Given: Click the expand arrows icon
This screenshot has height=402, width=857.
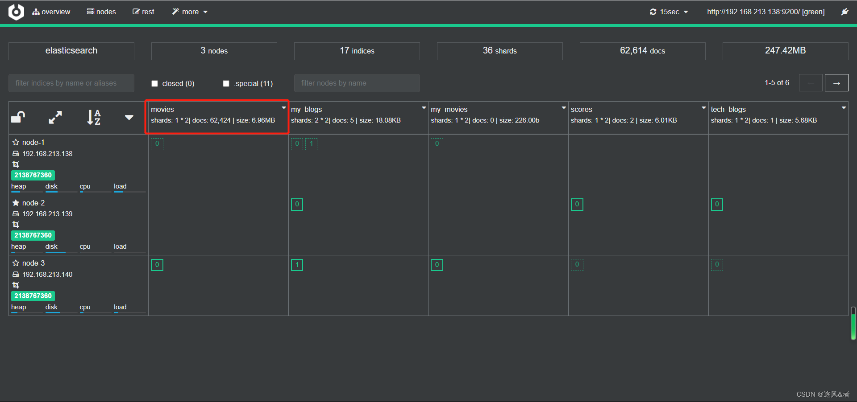Looking at the screenshot, I should click(55, 117).
